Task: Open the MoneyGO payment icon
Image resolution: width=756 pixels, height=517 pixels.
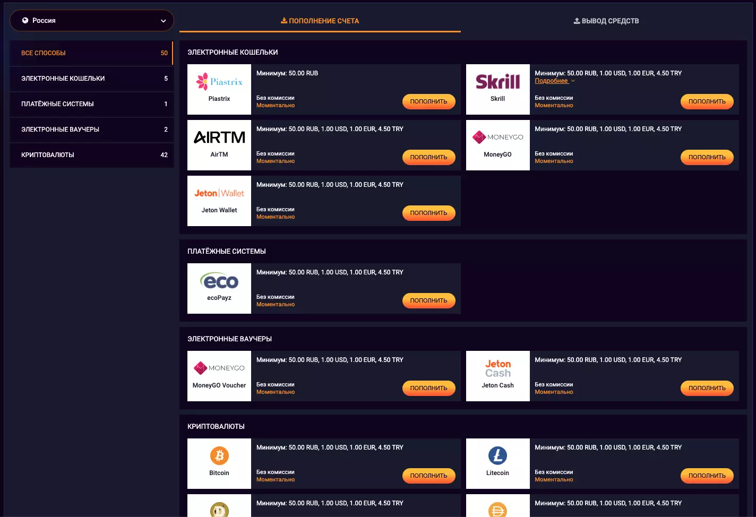Action: 497,137
